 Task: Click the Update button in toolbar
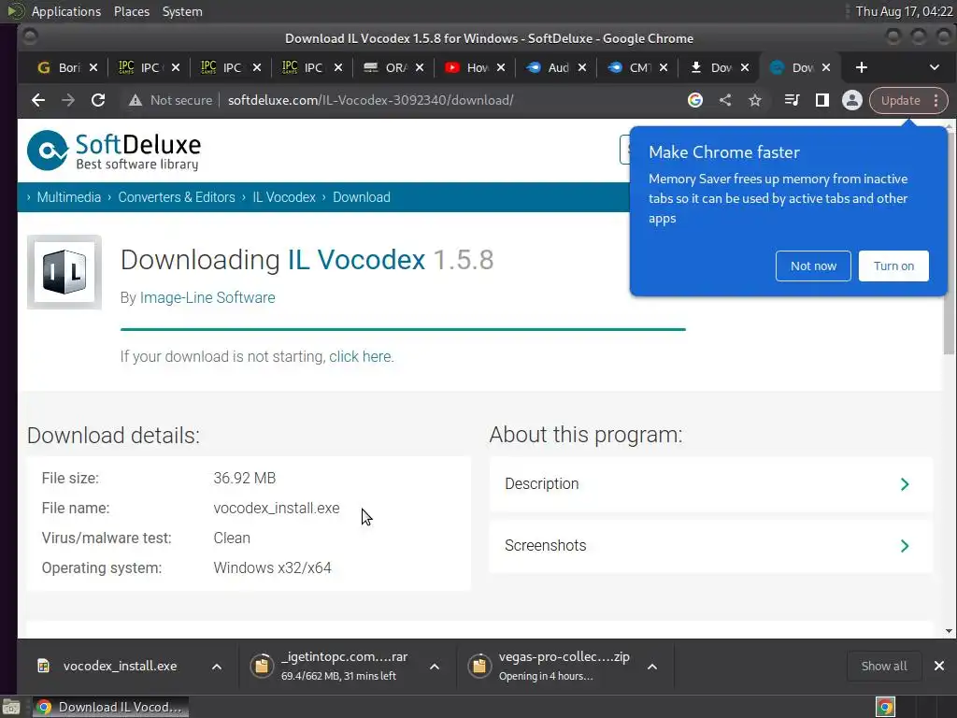pos(900,101)
